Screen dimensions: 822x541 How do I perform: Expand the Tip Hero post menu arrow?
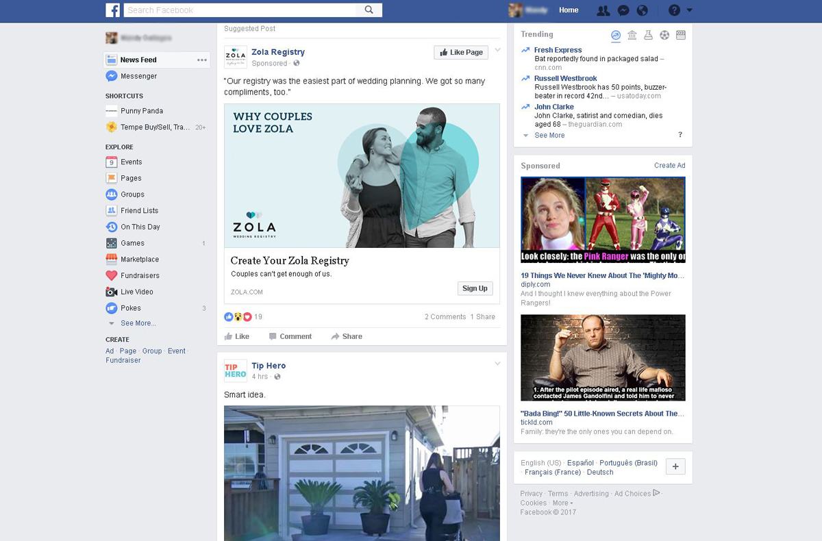[x=498, y=364]
